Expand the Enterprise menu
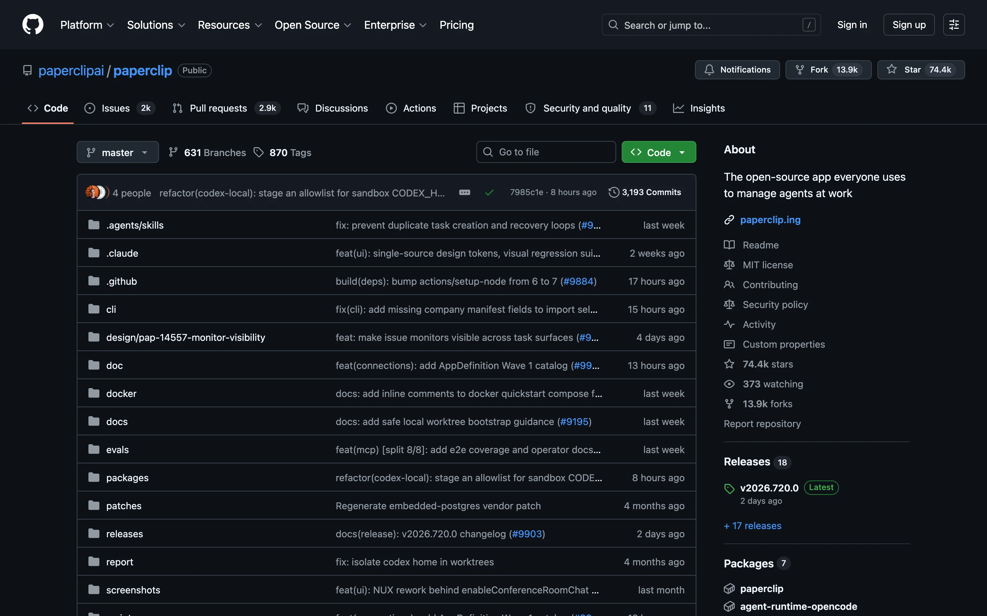This screenshot has height=616, width=987. tap(395, 25)
